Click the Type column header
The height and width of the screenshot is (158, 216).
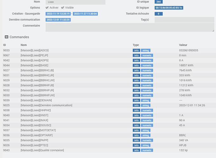click(x=136, y=45)
